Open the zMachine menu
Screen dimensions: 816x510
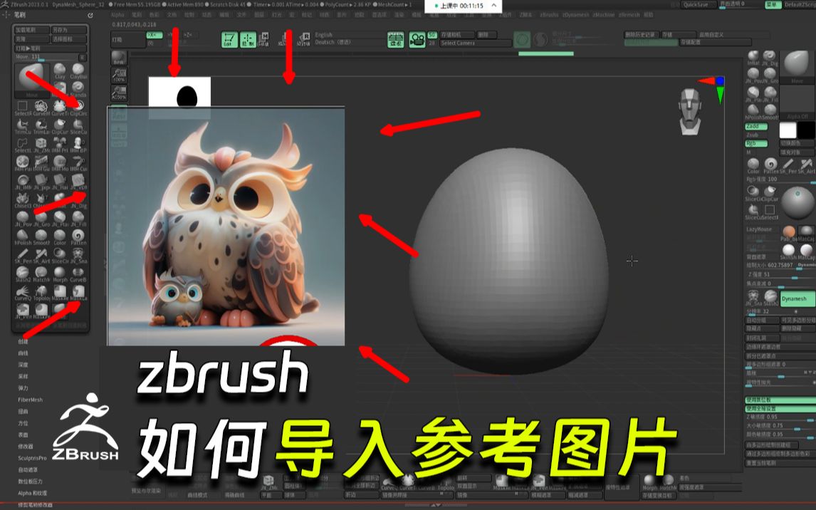coord(603,15)
